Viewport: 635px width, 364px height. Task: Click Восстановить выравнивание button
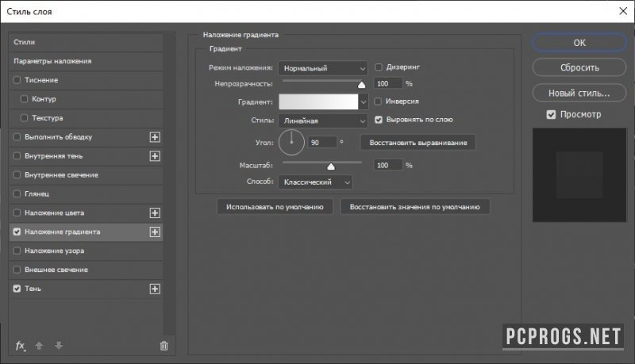tap(418, 143)
